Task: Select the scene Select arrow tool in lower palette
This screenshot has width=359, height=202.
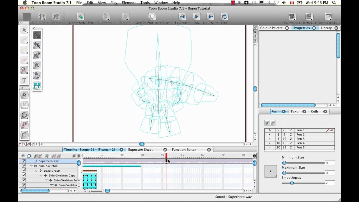Action: pyautogui.click(x=24, y=95)
